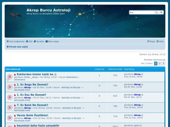
Task: Click topic status icon of 1. Ev Koç
Action: pyautogui.click(x=10, y=97)
